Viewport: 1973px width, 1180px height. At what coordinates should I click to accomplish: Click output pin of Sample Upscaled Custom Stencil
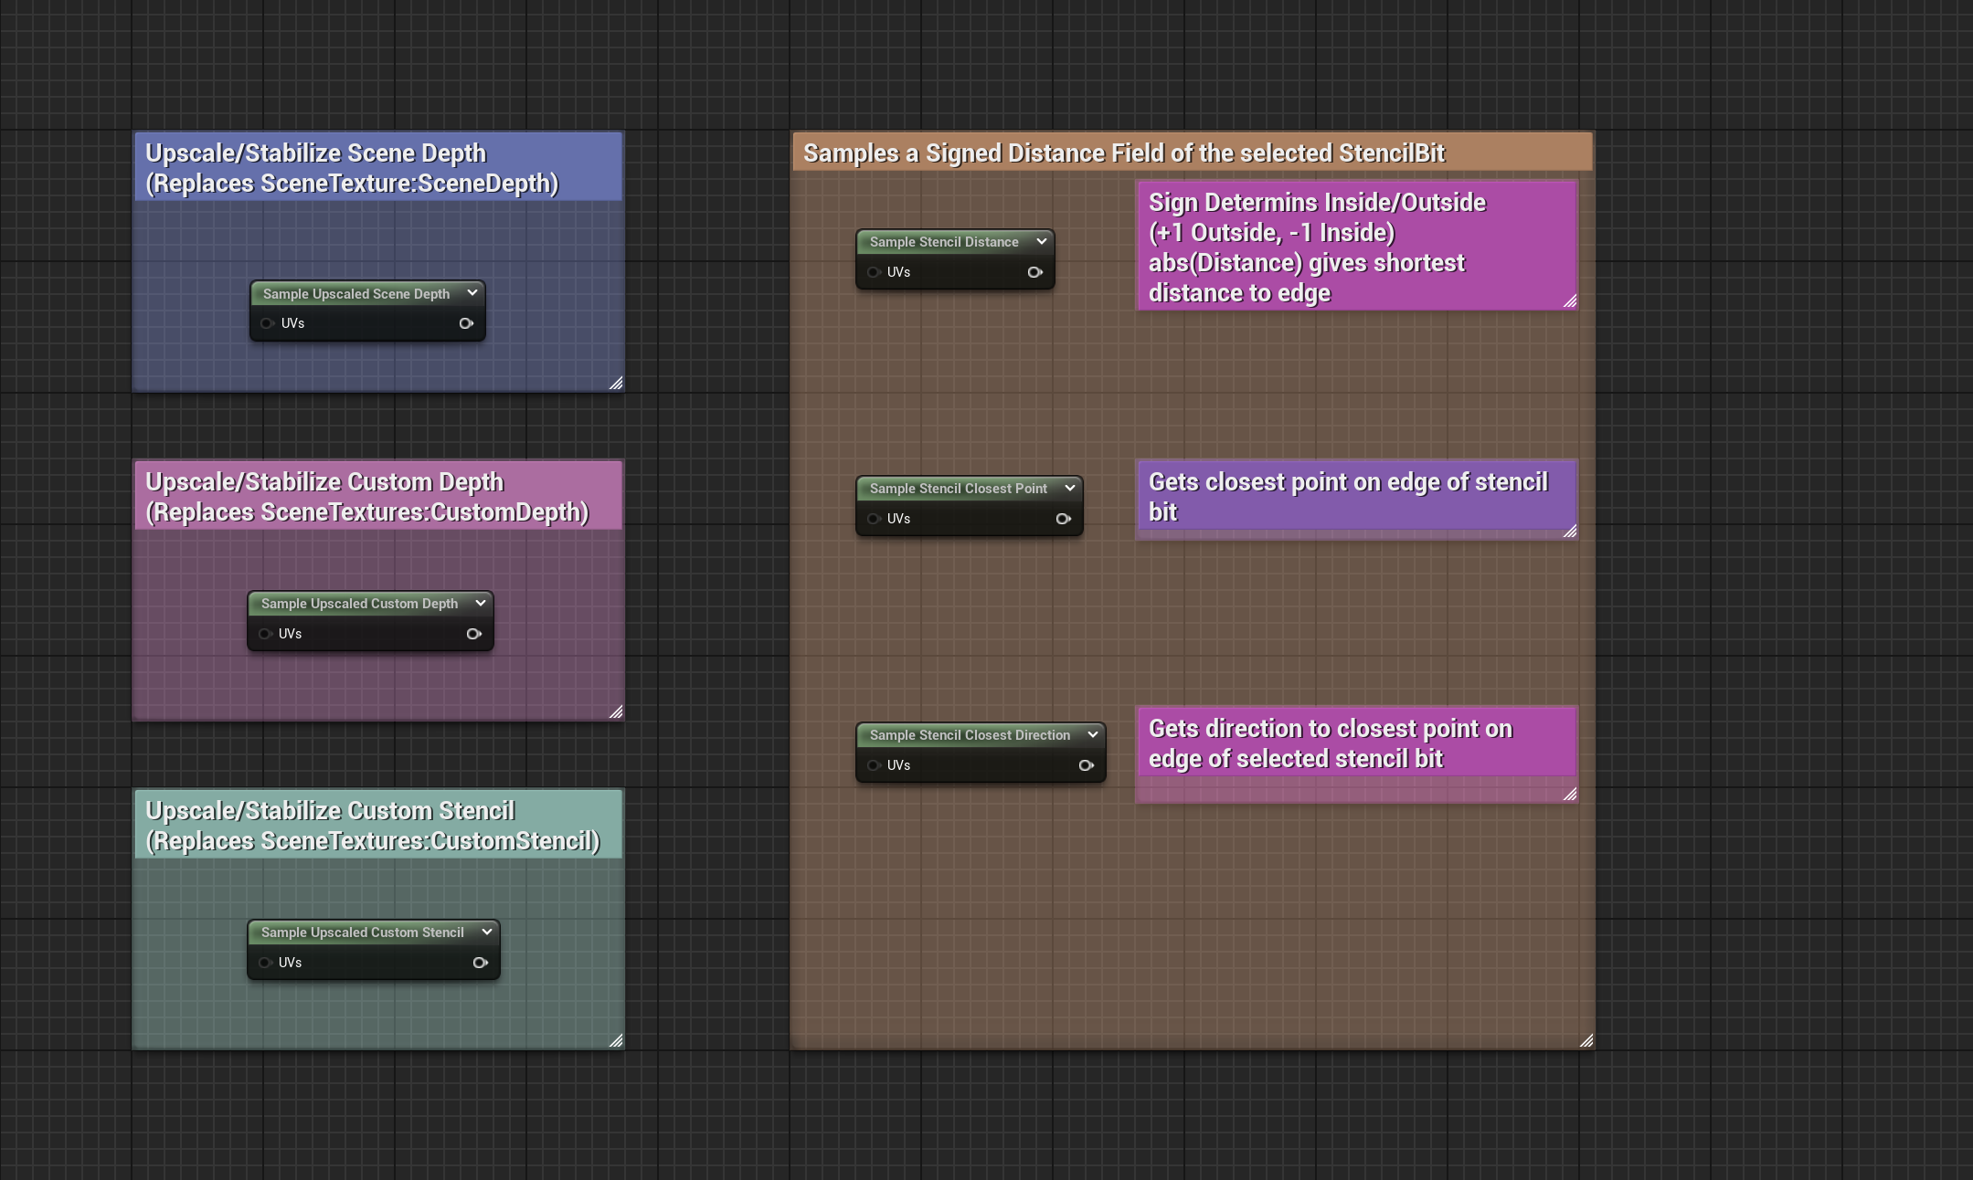coord(480,963)
